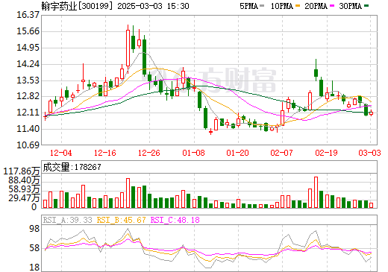The image size is (388, 272).
Task: Click volume axis label 29.47万
Action: (x=24, y=198)
